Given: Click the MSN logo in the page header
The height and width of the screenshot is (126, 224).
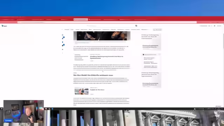Looking at the screenshot, I should pos(4,26).
